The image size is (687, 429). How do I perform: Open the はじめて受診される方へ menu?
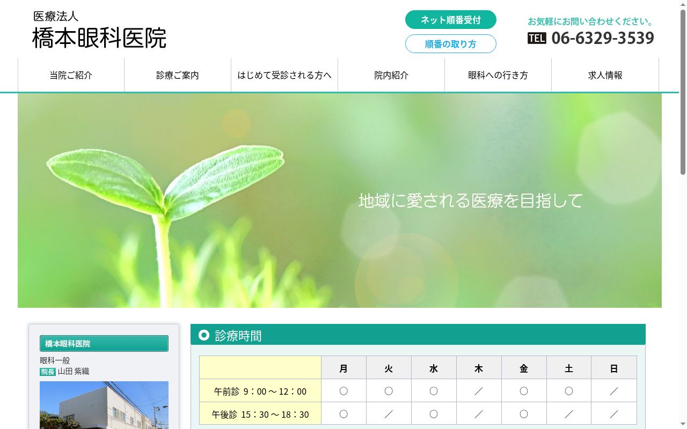tap(284, 75)
